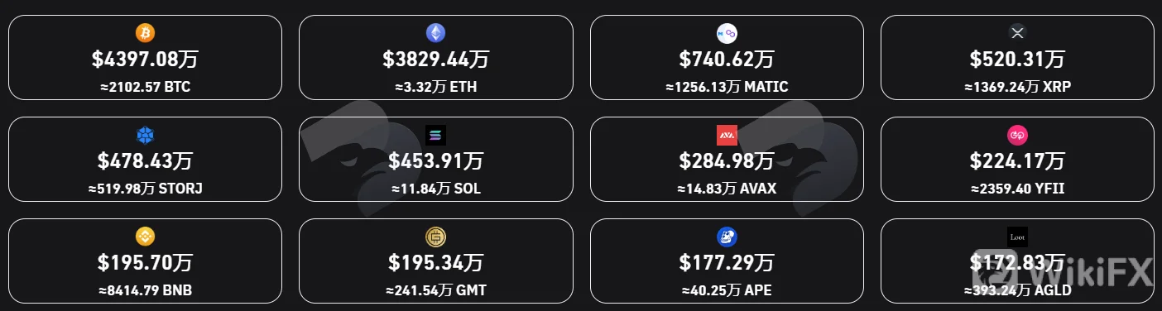Screen dimensions: 1162x311
Task: Open the $478.43万 STORJ card
Action: (145, 159)
